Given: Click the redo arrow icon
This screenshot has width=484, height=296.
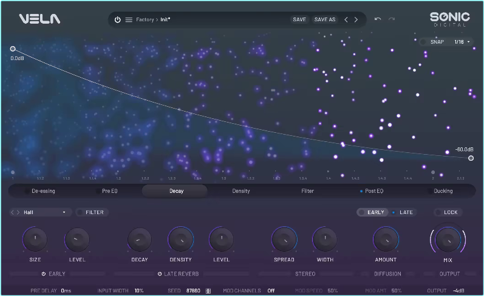Looking at the screenshot, I should coord(392,19).
